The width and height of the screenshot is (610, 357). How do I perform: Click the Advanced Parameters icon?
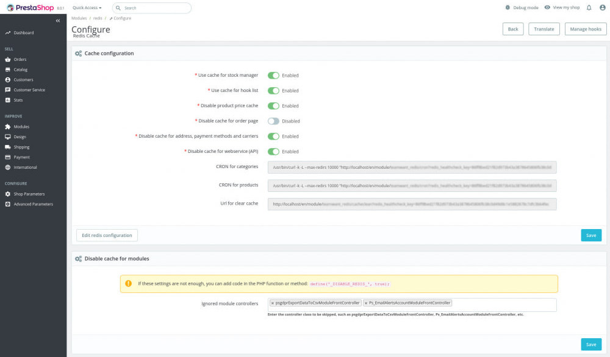[8, 204]
